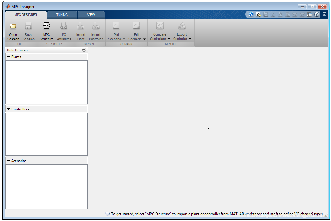Click the Export Controller icon
This screenshot has height=221, width=331.
(182, 26)
